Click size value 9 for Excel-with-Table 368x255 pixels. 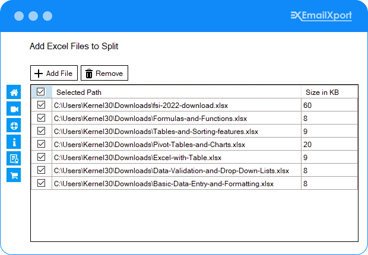(305, 158)
